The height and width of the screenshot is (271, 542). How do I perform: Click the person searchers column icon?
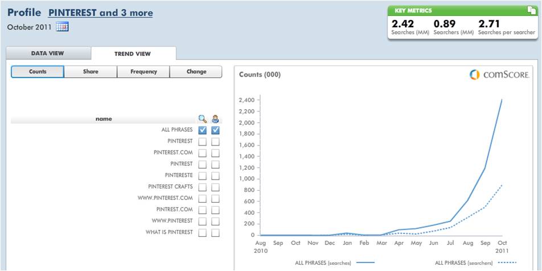(215, 119)
